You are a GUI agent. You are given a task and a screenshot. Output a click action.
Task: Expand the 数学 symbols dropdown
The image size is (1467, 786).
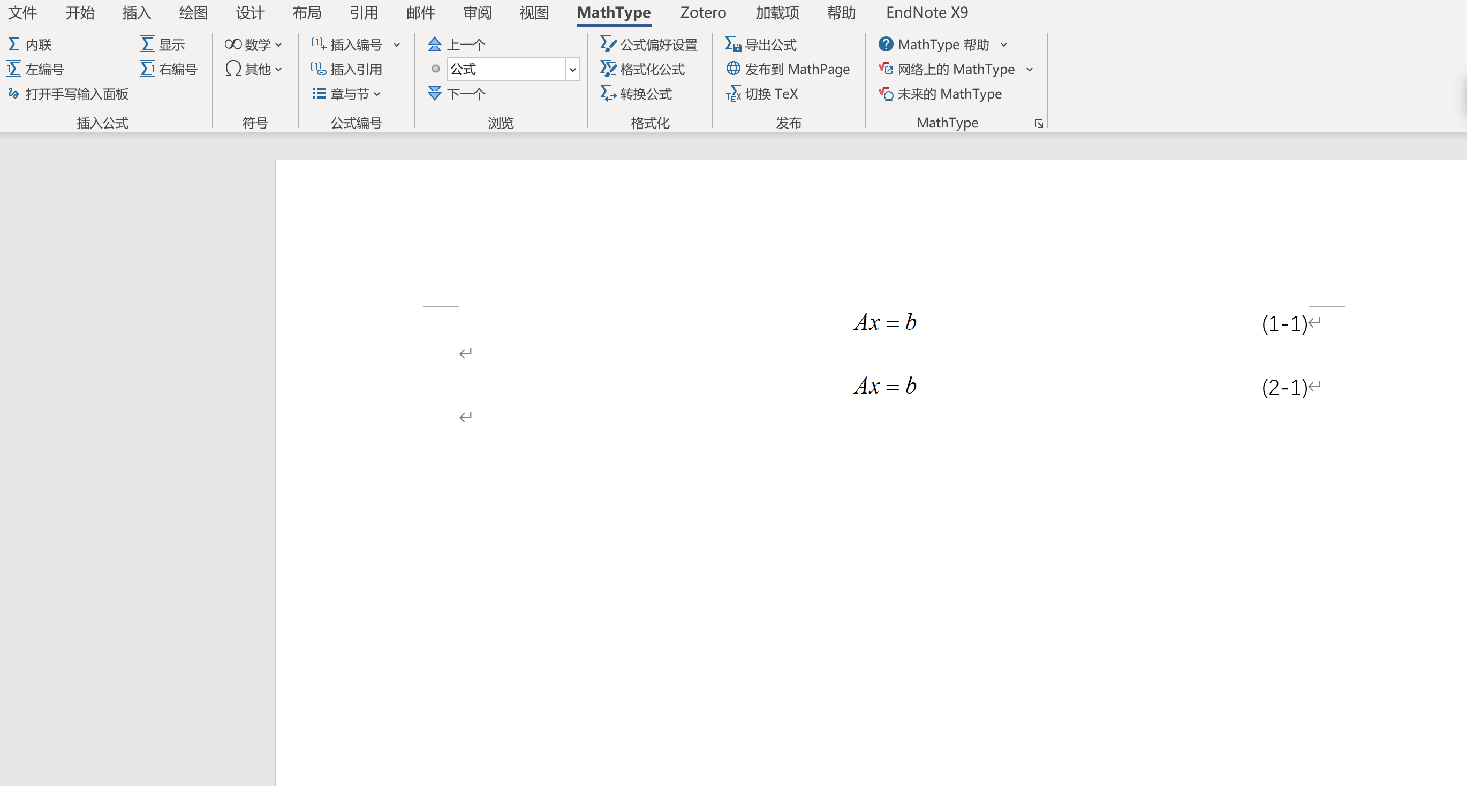click(x=253, y=44)
